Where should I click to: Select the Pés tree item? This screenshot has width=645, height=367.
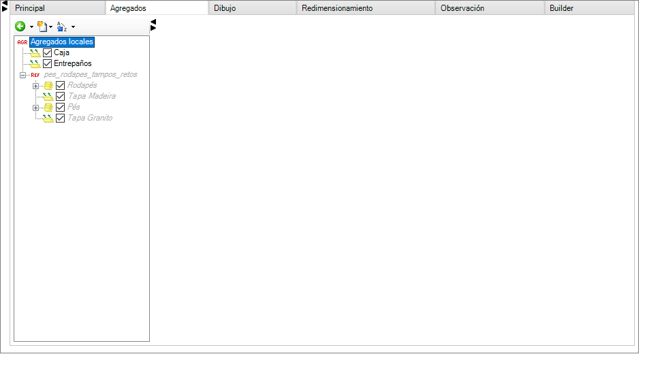(x=74, y=107)
